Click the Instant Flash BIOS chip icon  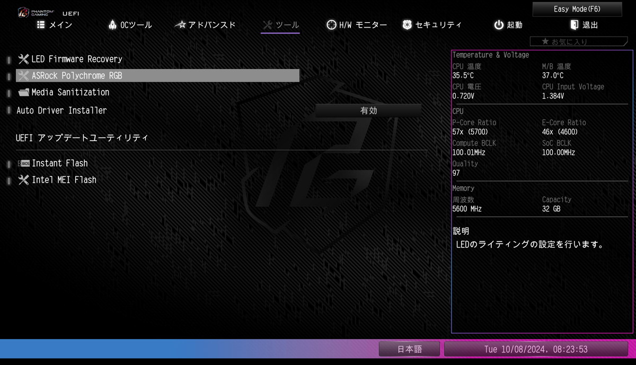(23, 163)
